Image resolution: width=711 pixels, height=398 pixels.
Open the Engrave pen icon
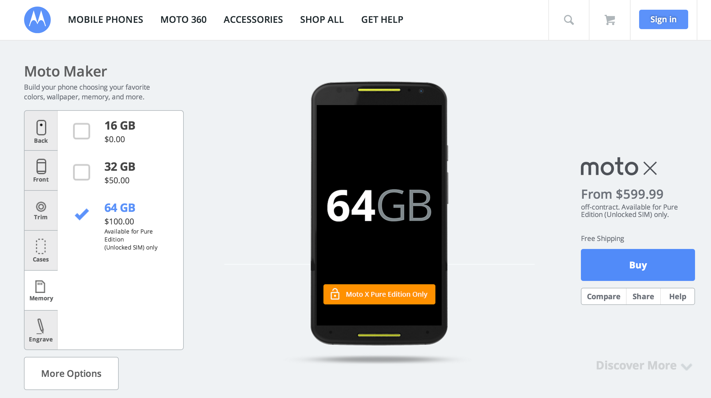click(41, 326)
